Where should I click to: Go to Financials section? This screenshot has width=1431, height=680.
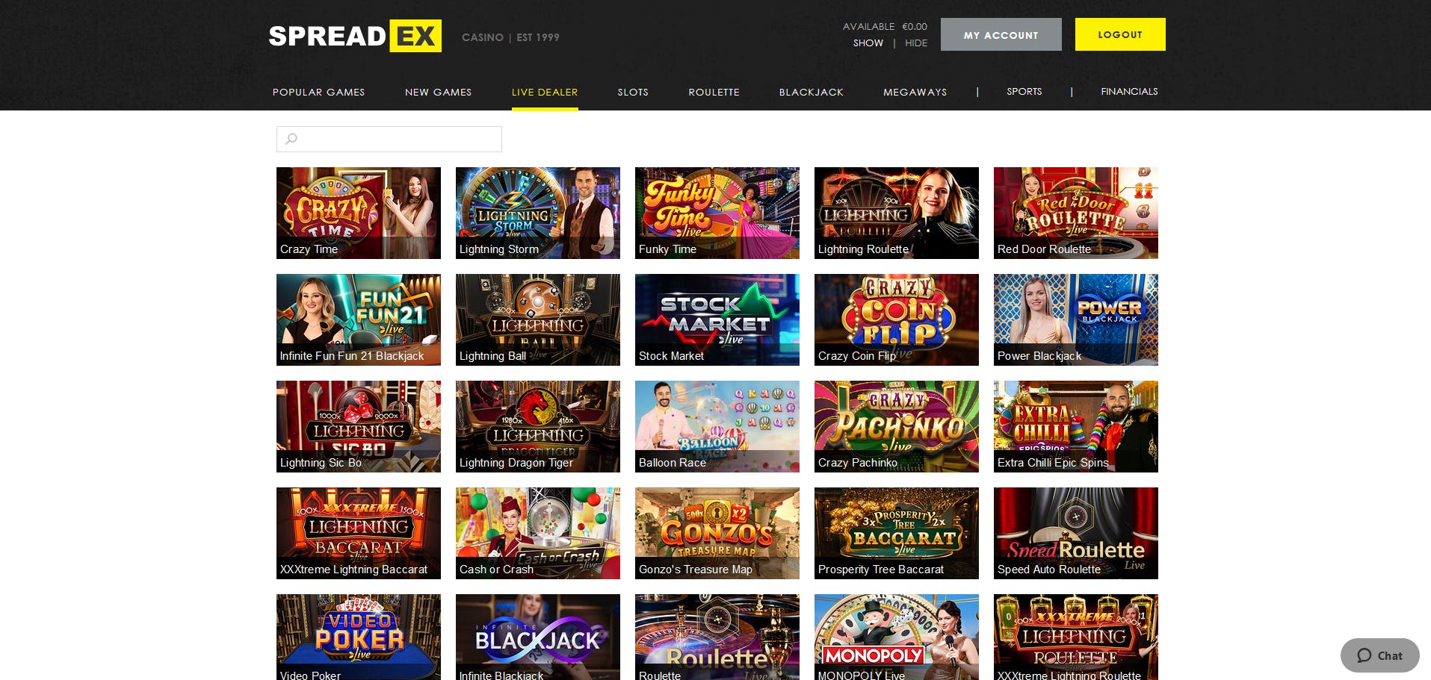click(x=1129, y=91)
